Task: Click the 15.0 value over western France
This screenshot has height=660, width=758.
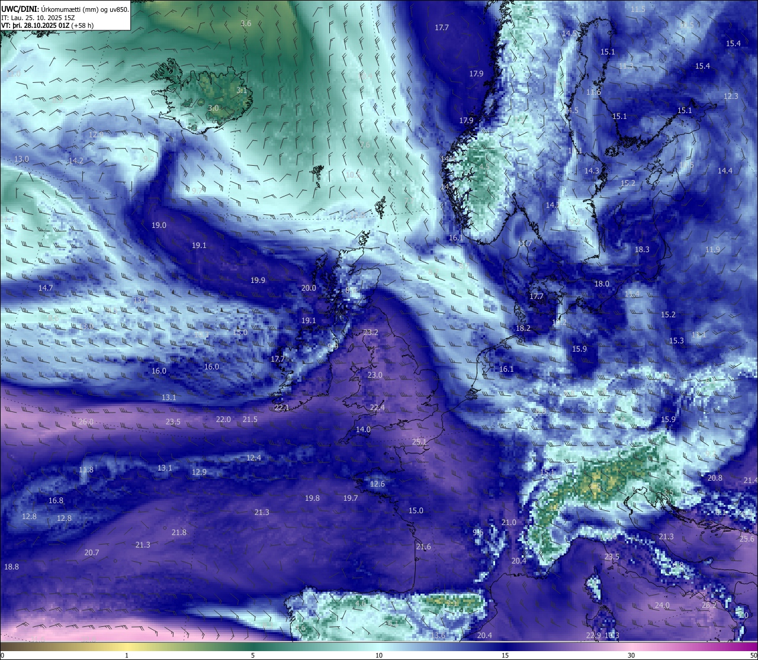Action: 416,511
